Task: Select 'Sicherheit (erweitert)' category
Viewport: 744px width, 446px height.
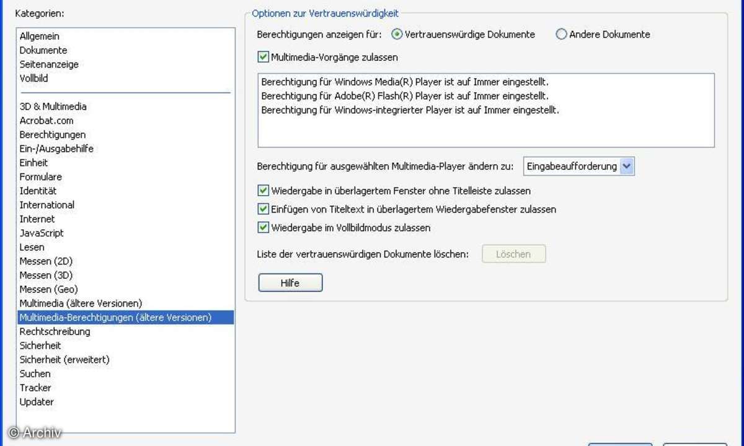Action: coord(64,359)
